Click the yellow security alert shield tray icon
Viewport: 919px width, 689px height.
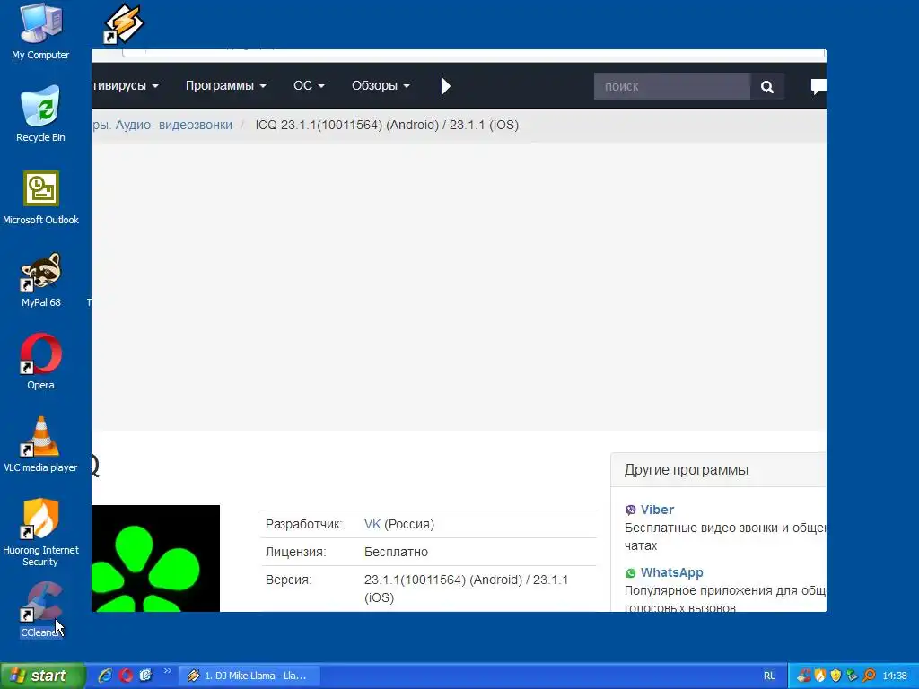coord(836,676)
